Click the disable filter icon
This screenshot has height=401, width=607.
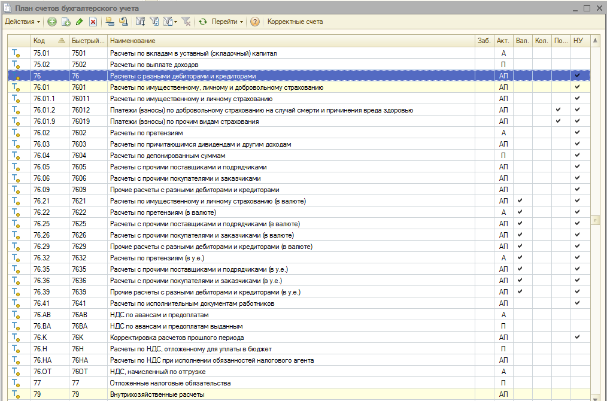coord(186,22)
